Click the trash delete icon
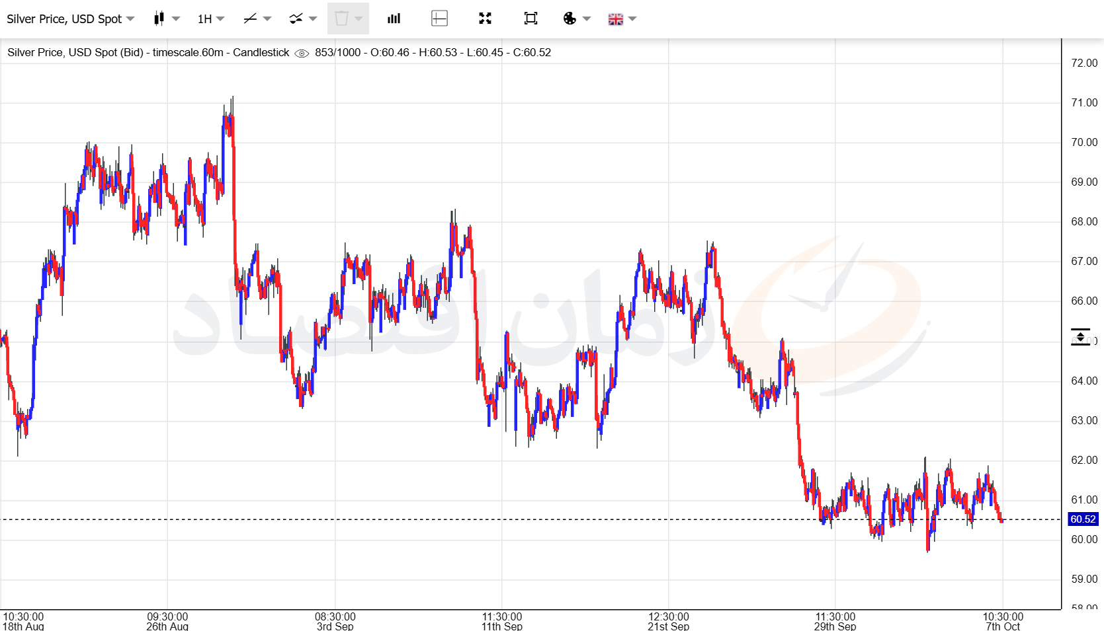 (341, 19)
